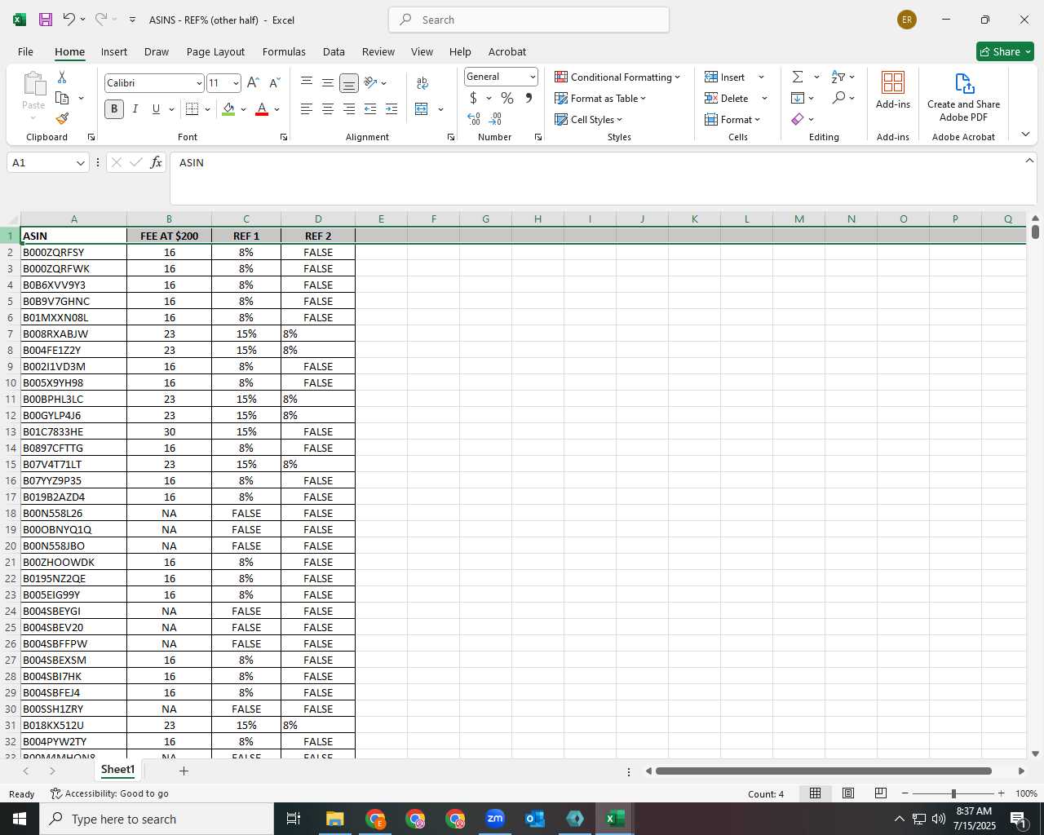Click the Insert Function fx icon

point(157,162)
